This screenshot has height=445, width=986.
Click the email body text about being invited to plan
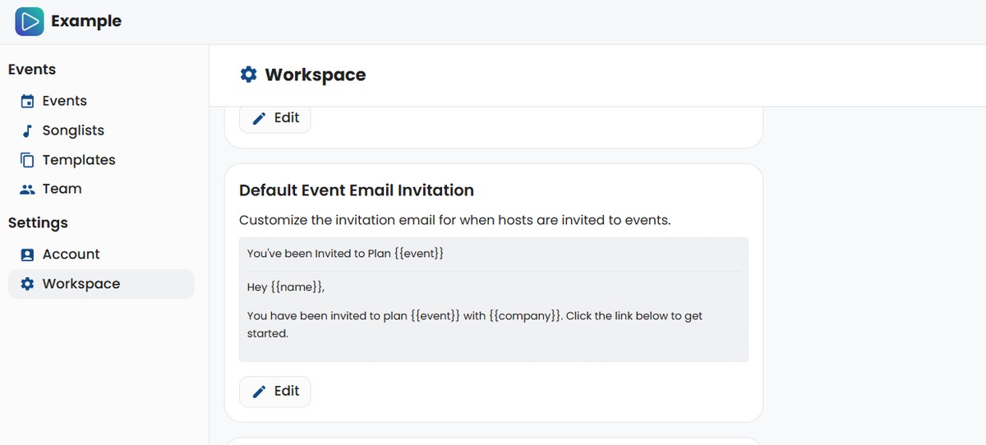(x=475, y=324)
